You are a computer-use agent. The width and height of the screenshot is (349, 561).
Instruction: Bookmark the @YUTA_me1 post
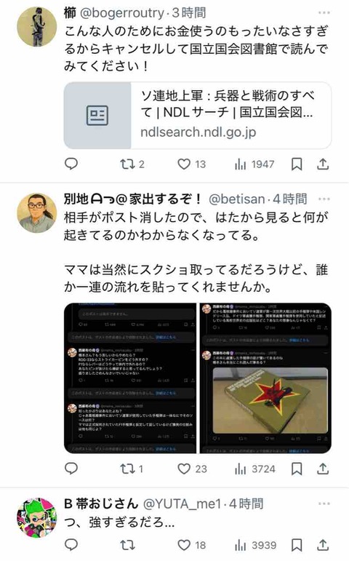297,545
